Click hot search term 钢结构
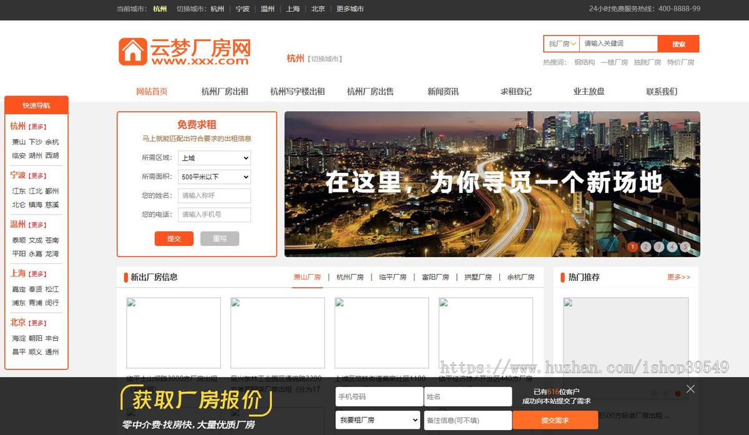The width and height of the screenshot is (749, 435). [584, 62]
